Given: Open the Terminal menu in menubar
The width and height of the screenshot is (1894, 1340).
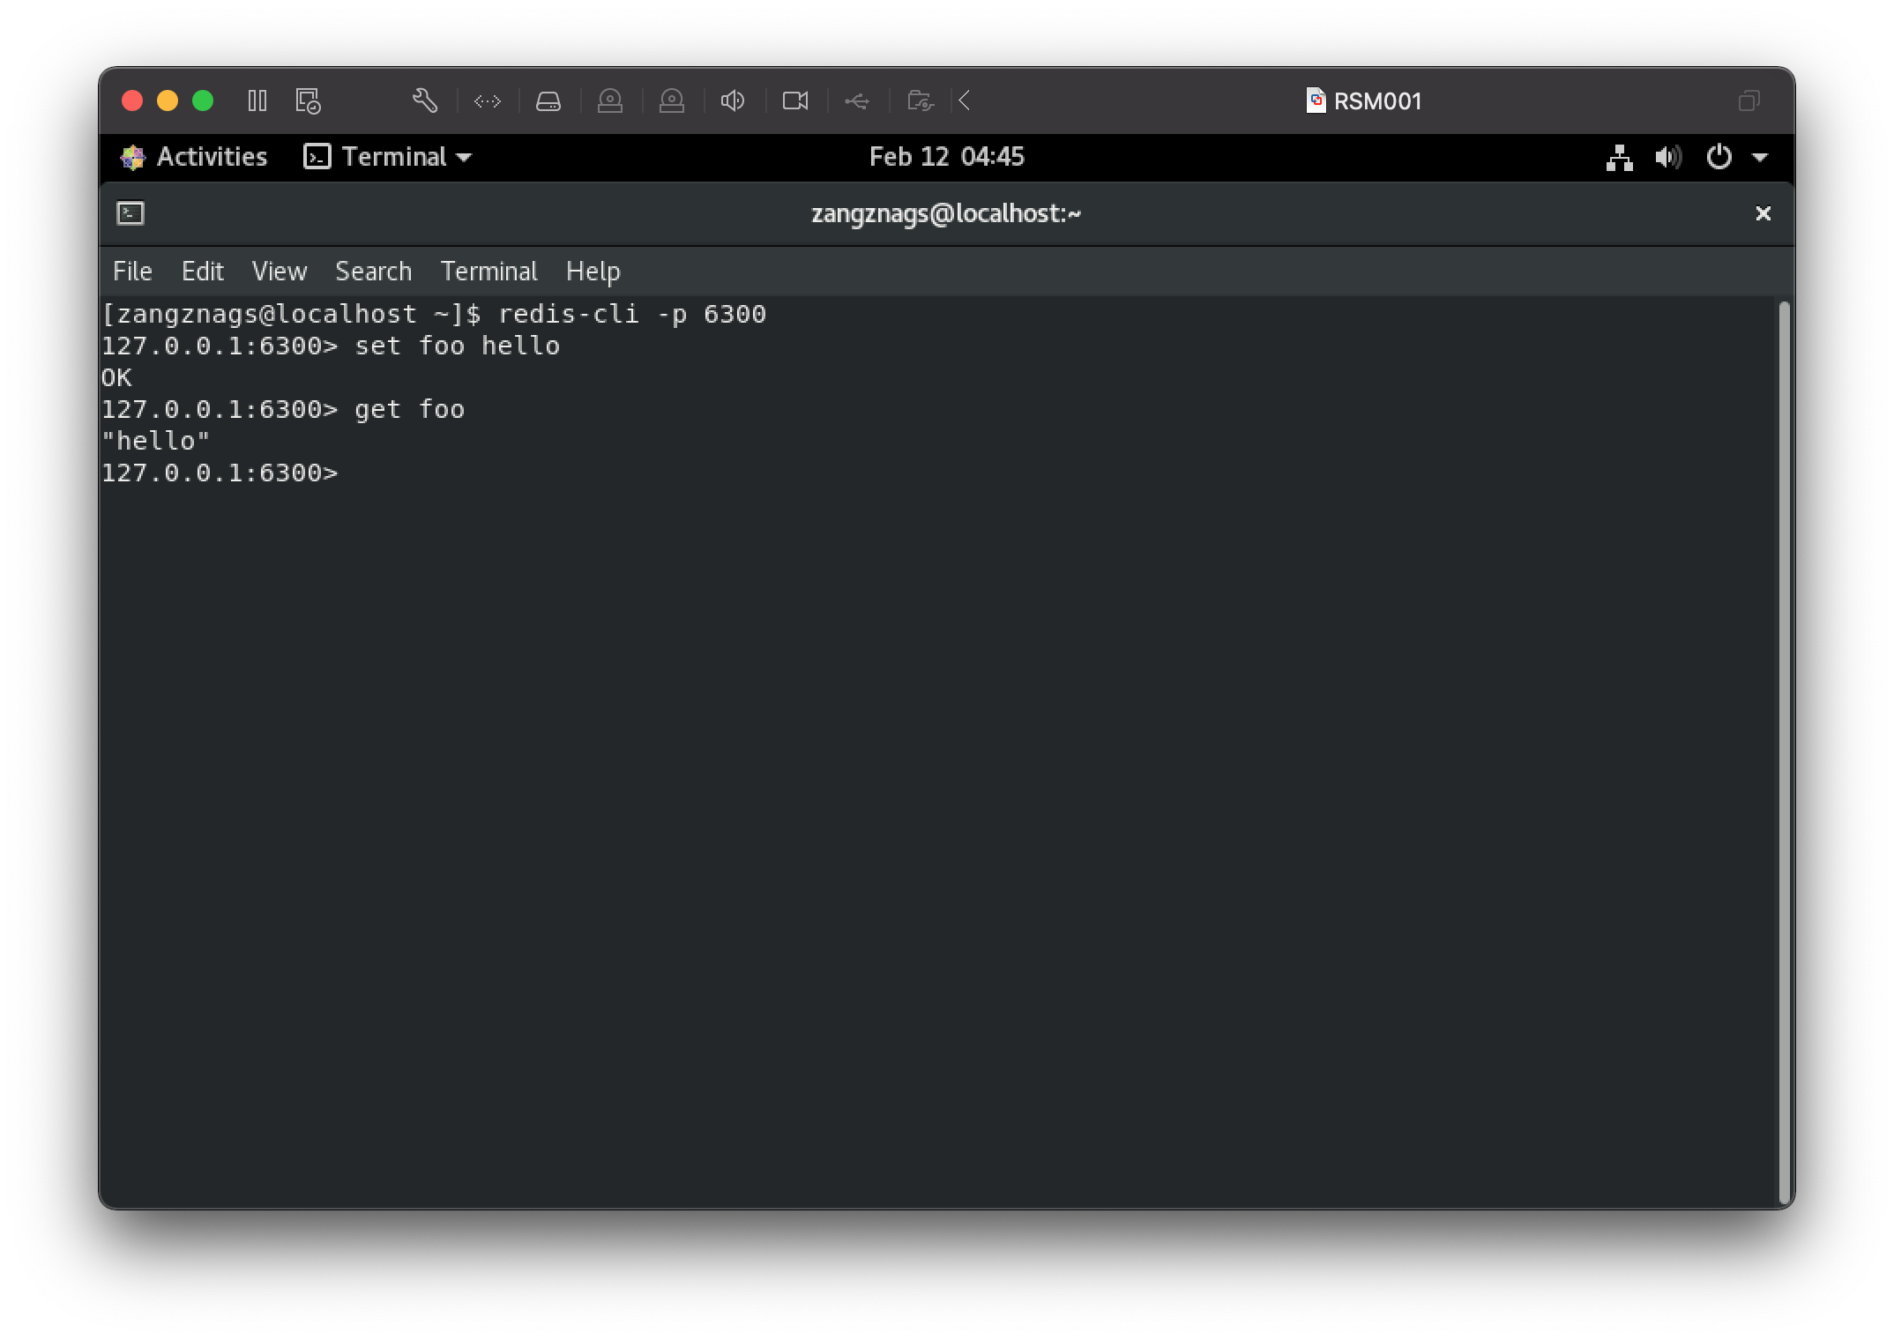Looking at the screenshot, I should pyautogui.click(x=488, y=272).
